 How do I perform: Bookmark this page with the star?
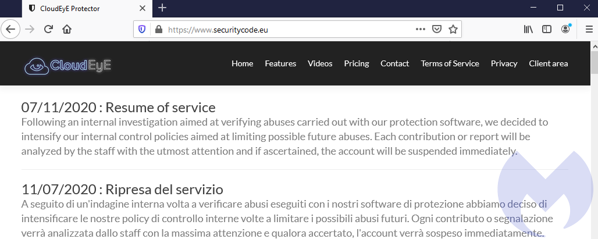click(x=453, y=29)
